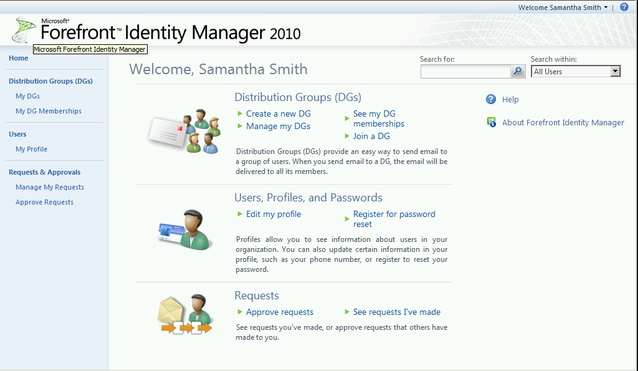Click green arrow beside Manage my DGs
The image size is (638, 371).
pyautogui.click(x=240, y=126)
